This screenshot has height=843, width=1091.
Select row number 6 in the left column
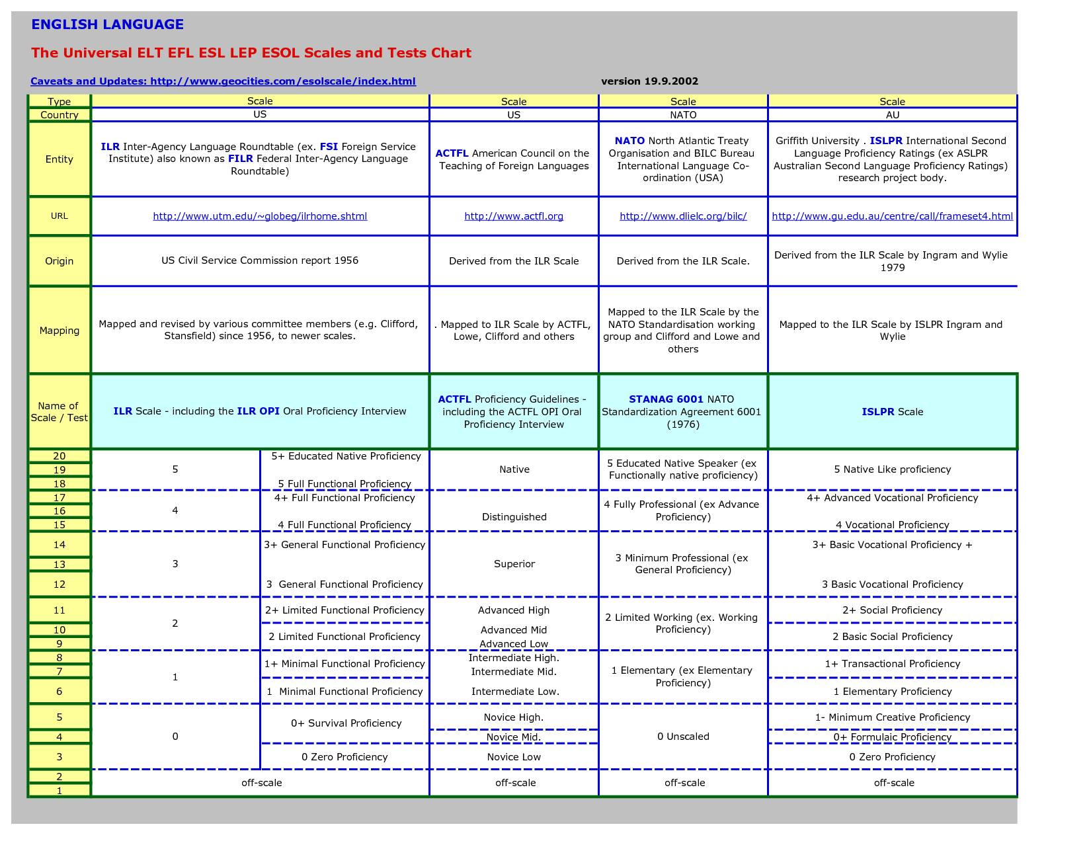60,692
